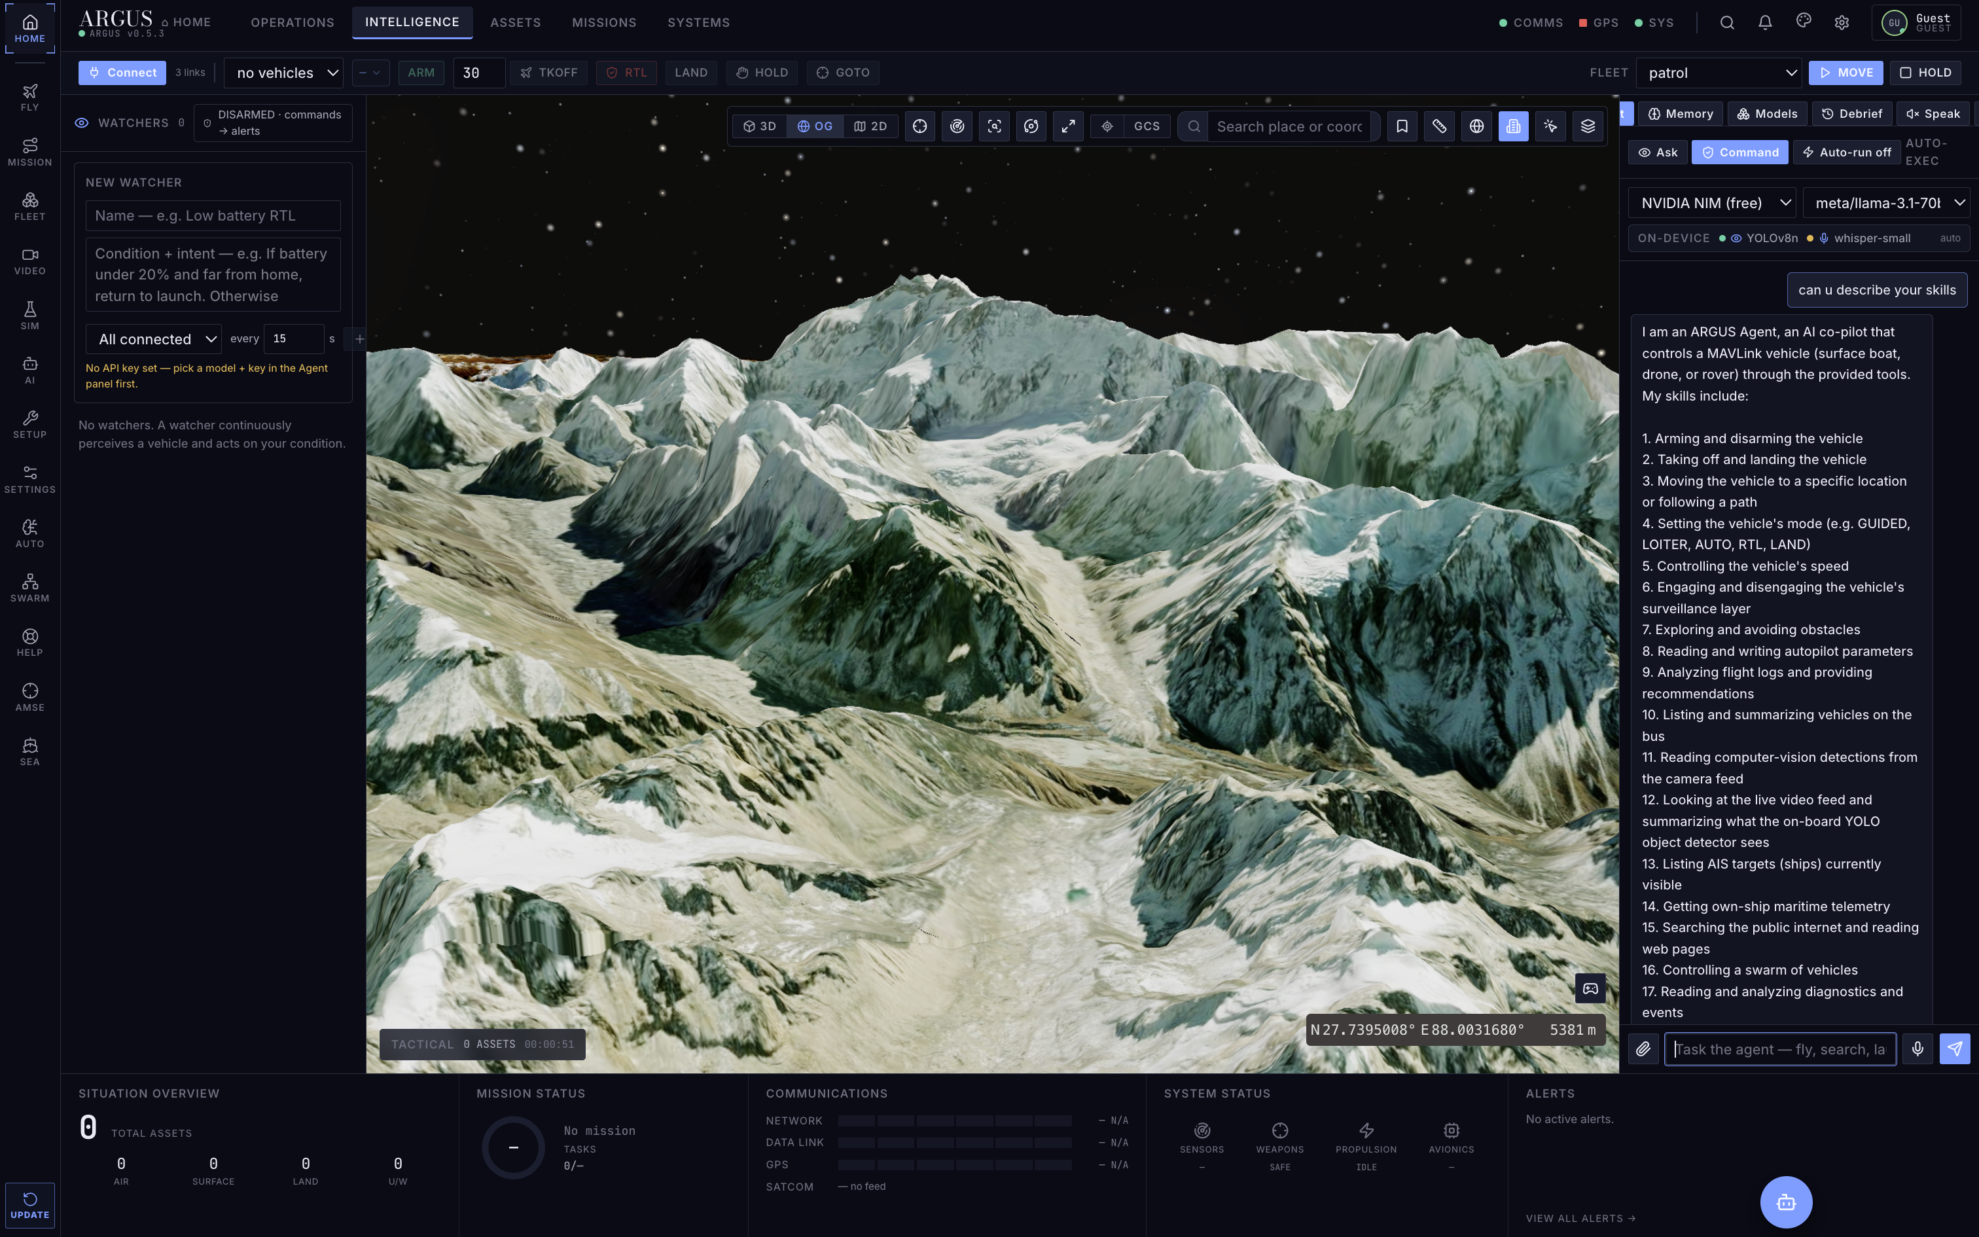Open the MISSION sidebar section

point(29,151)
